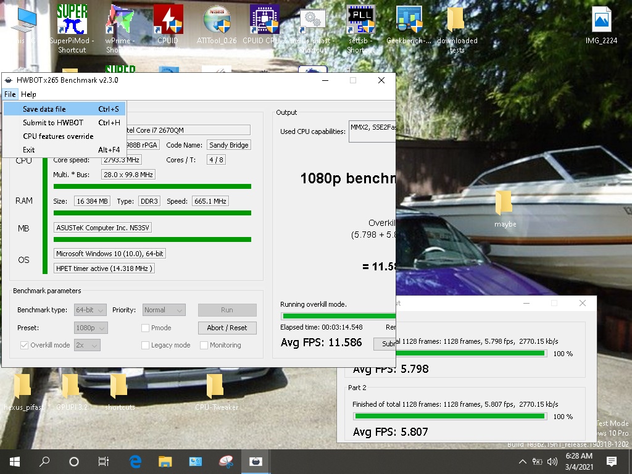The image size is (632, 474).
Task: Click the Run button
Action: tap(227, 310)
